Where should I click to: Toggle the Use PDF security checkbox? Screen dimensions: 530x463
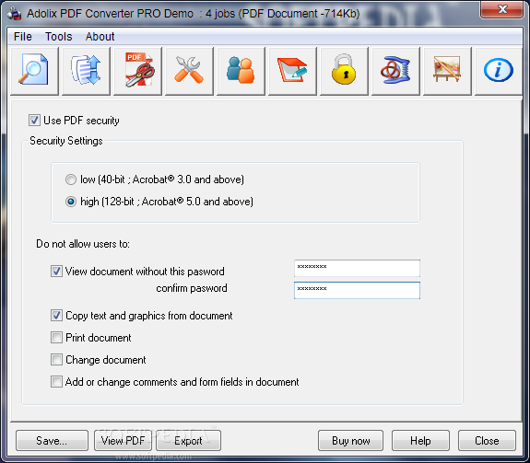(x=34, y=121)
